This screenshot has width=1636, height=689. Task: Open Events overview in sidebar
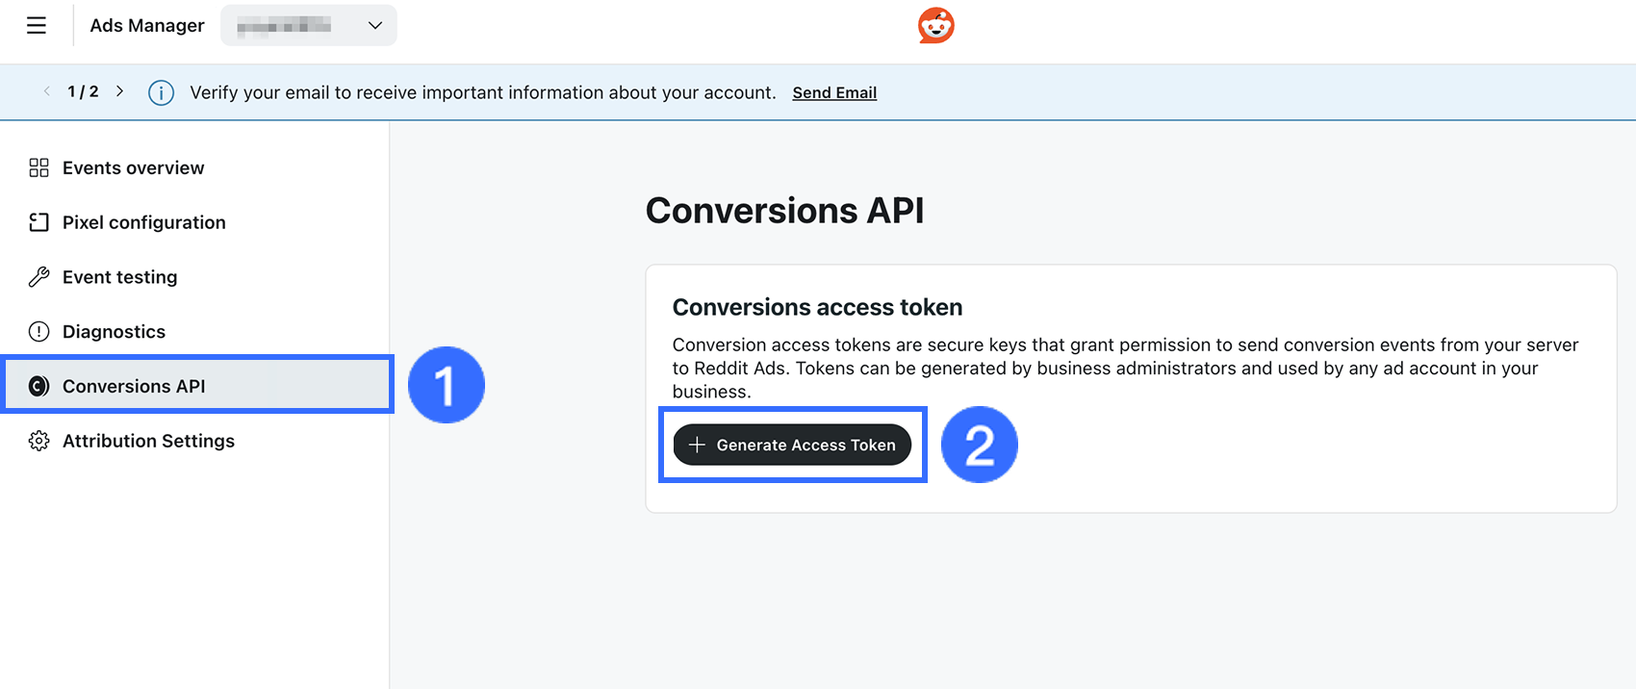[x=133, y=168]
